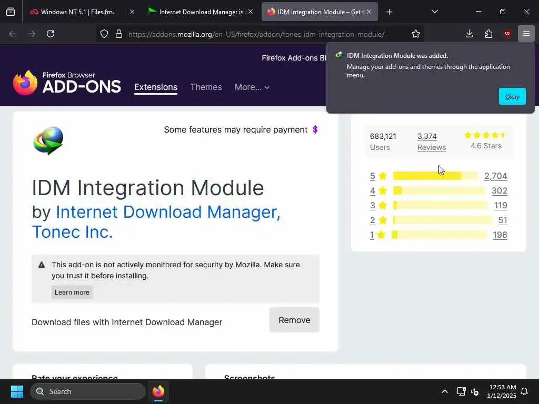
Task: Click the browser forward arrow
Action: pyautogui.click(x=32, y=34)
